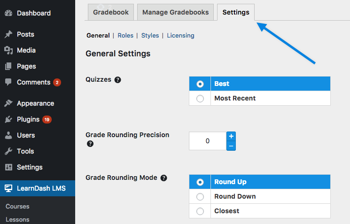350x224 pixels.
Task: Click the LearnDash LMS monitor icon
Action: 8,188
